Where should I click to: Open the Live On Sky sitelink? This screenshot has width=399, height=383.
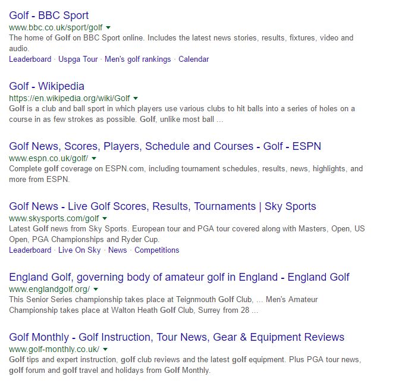click(x=80, y=250)
